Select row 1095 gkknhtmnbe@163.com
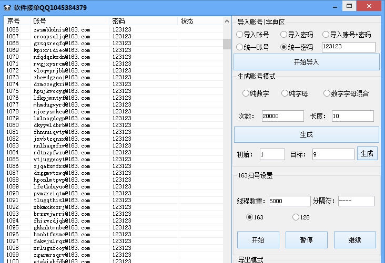Viewport: 385px width, 263px height. [114, 227]
